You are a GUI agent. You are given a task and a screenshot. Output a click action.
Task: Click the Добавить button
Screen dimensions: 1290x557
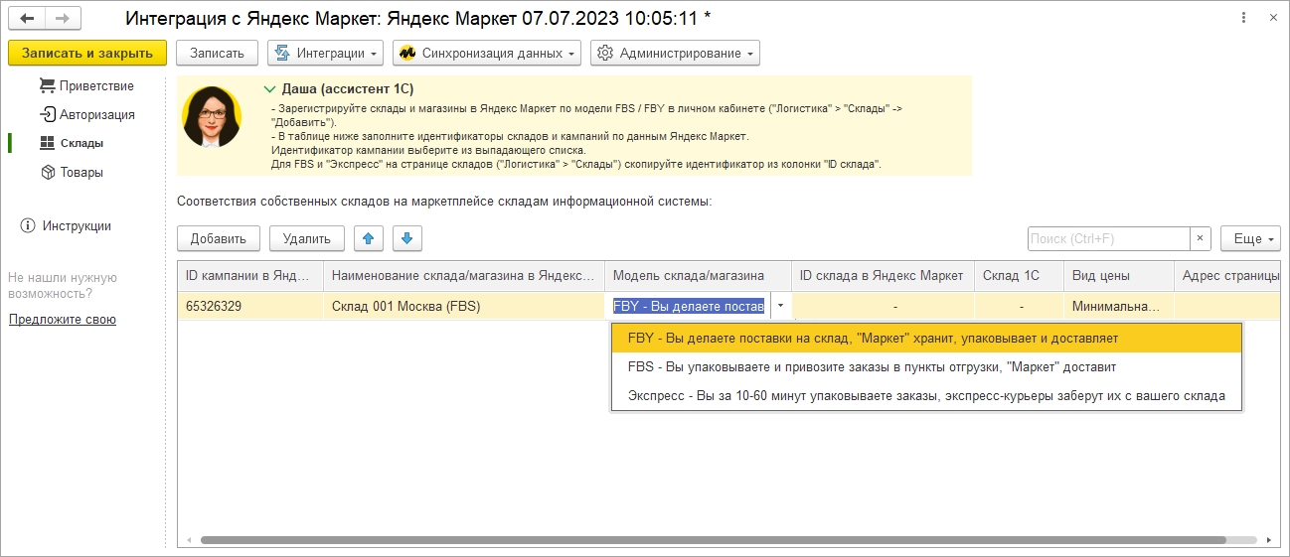(219, 238)
